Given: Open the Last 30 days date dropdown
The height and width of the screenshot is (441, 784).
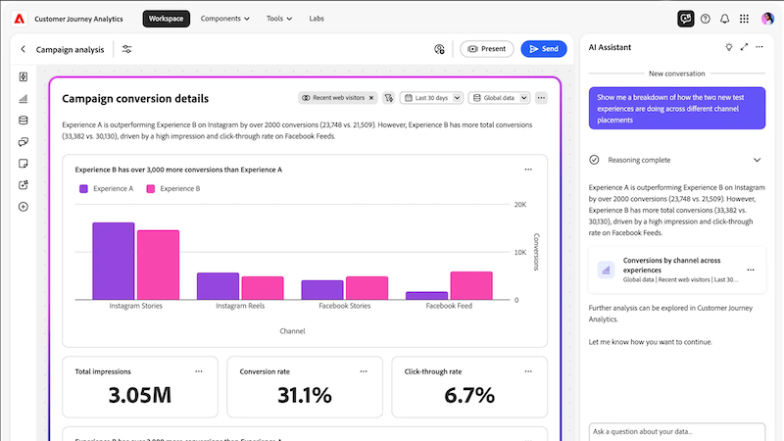Looking at the screenshot, I should click(x=431, y=98).
